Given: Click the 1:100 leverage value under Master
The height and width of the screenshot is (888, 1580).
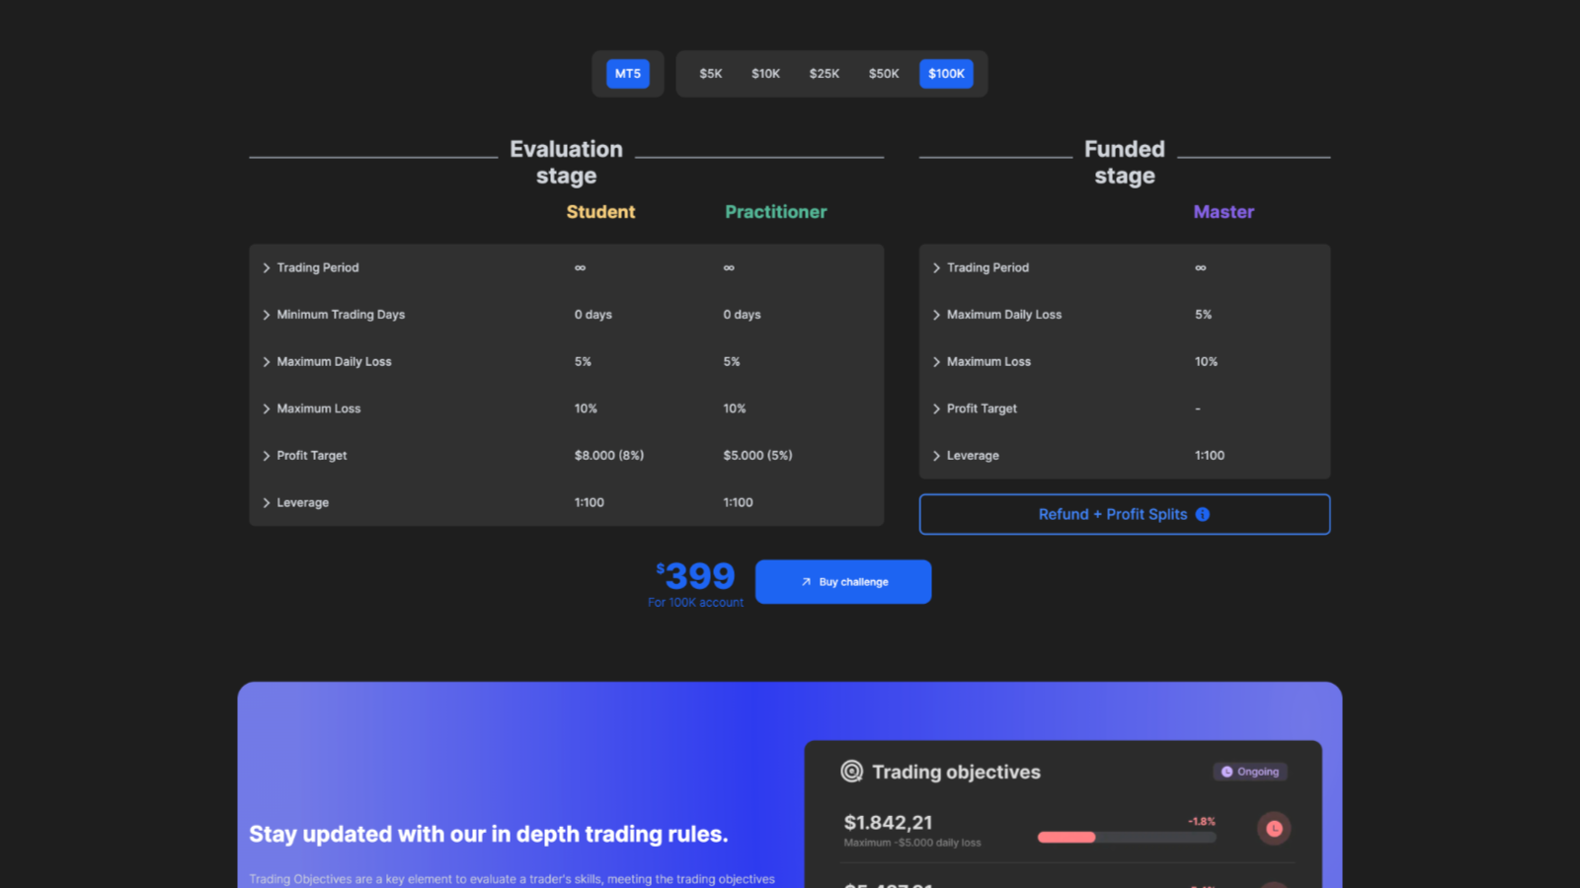Looking at the screenshot, I should coord(1210,455).
